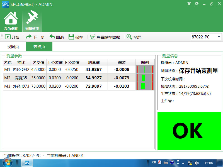Show hidden tray icons arrow
Viewport: 223px width, 167px height.
click(183, 163)
